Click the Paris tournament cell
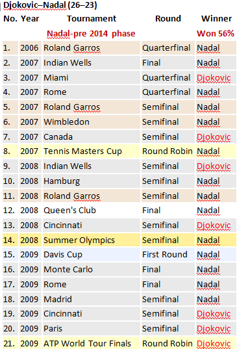 [92, 329]
